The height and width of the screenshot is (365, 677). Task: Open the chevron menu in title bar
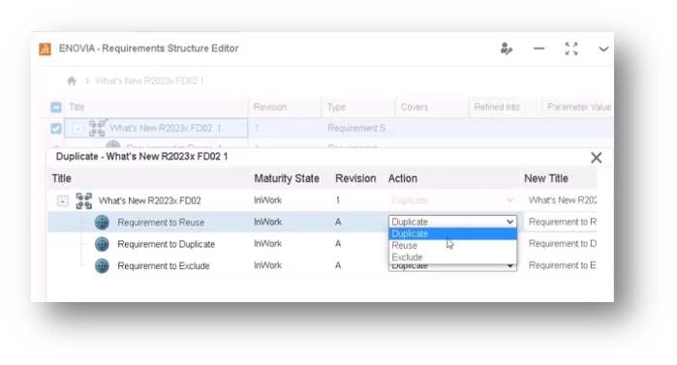[x=603, y=48]
